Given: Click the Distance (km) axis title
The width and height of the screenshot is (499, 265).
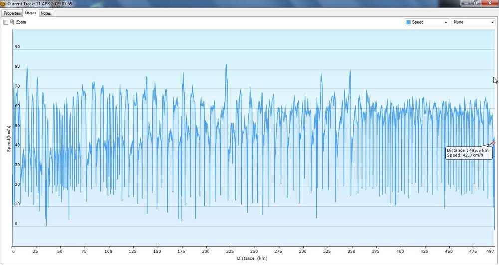Looking at the screenshot, I should pos(252,258).
